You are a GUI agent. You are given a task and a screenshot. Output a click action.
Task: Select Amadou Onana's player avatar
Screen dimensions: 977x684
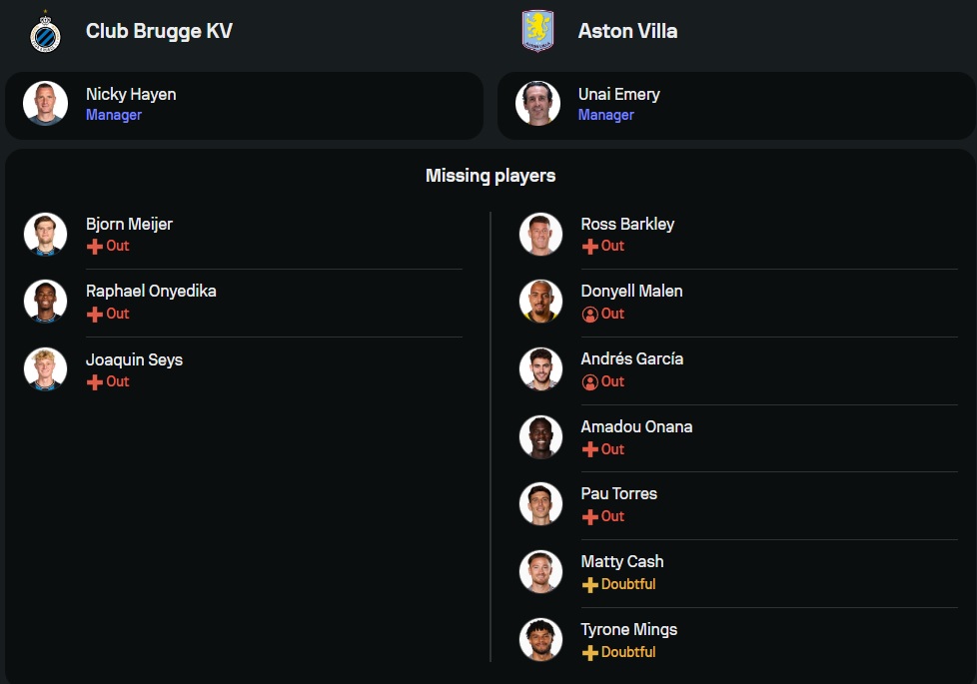tap(541, 436)
